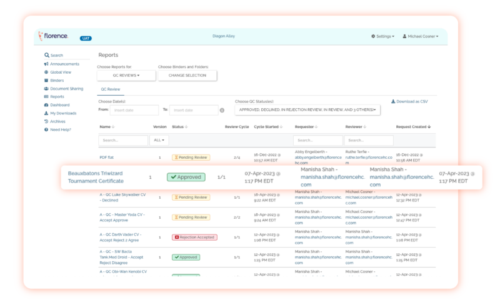Open the Settings dropdown menu
Viewport: 500px width, 307px height.
coord(382,36)
